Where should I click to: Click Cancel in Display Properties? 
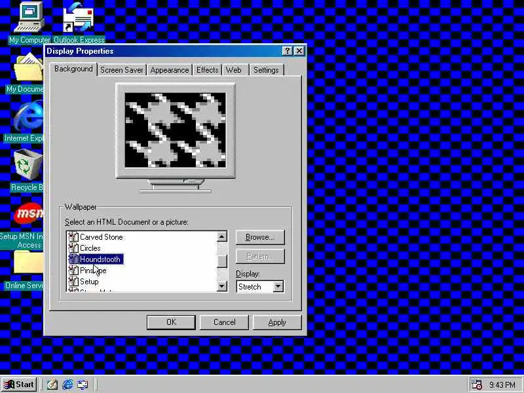click(x=224, y=322)
